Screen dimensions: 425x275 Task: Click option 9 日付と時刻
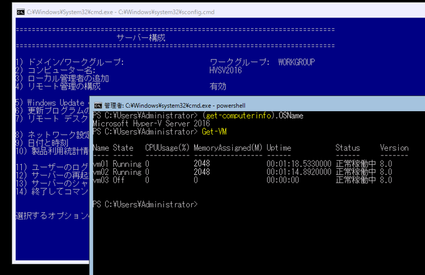tap(42, 143)
